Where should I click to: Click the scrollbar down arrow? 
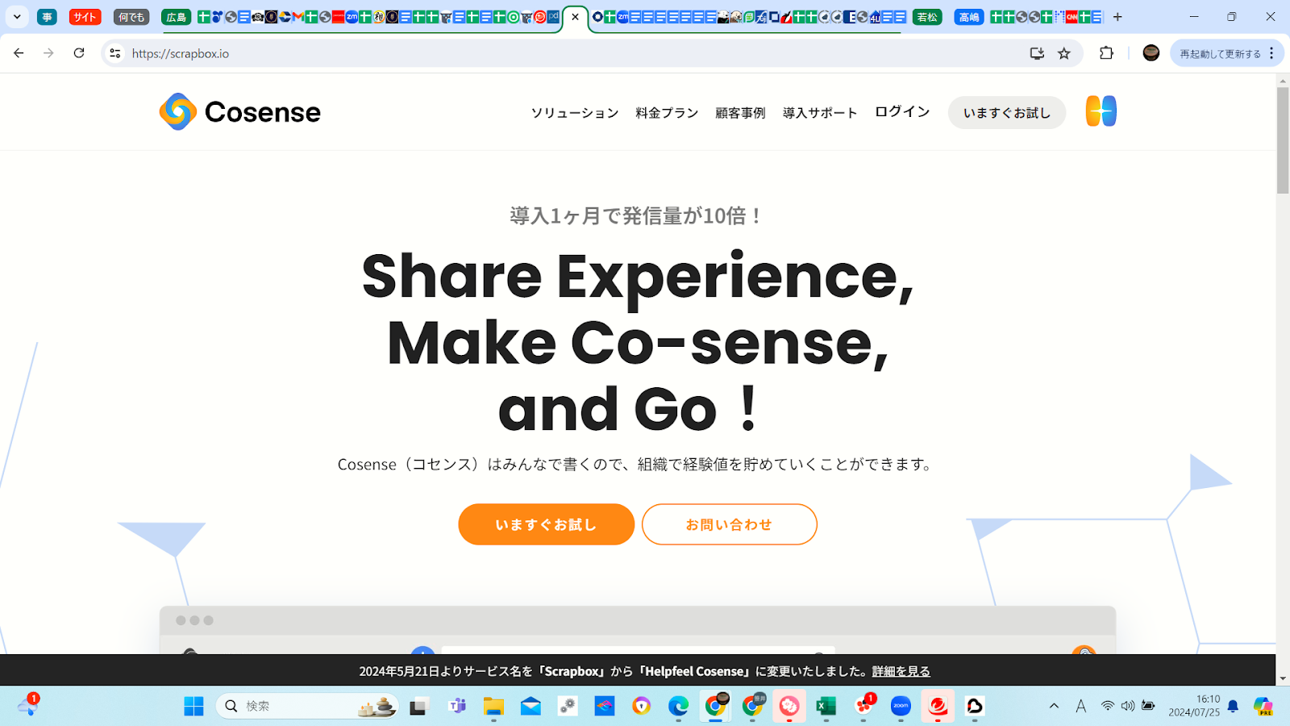pos(1283,679)
